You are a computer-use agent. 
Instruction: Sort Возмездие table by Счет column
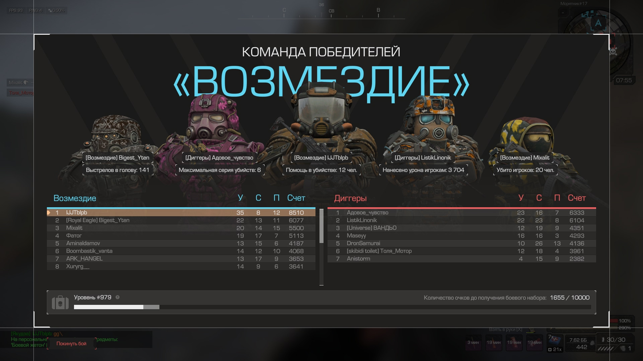(x=296, y=198)
